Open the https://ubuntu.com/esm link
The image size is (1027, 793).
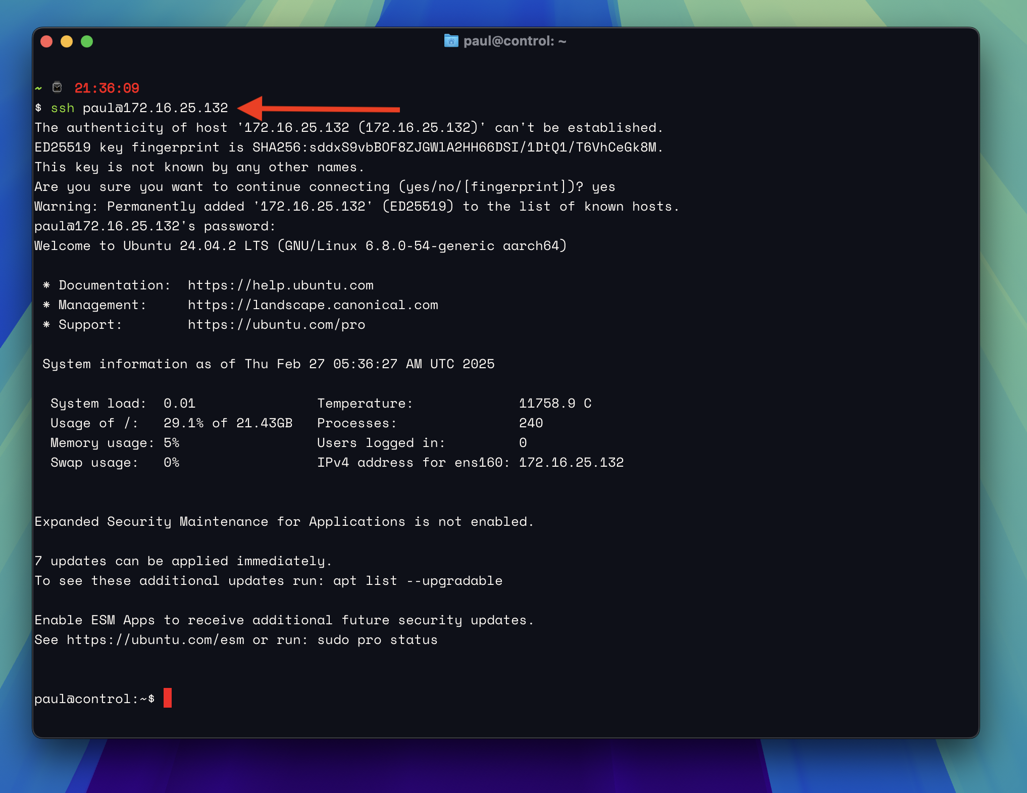tap(157, 639)
